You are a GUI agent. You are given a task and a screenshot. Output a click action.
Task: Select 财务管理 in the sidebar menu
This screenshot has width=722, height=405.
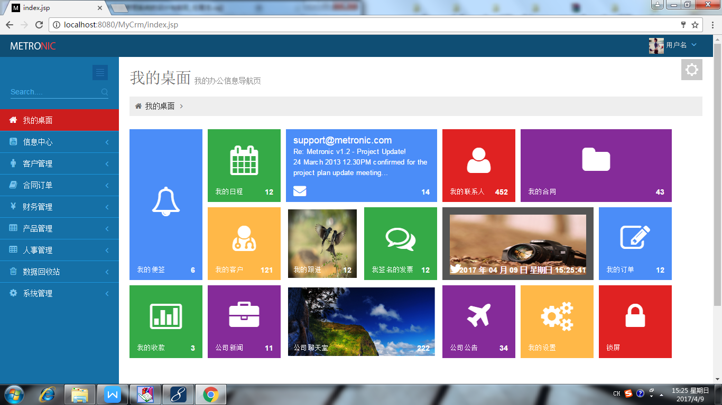(x=59, y=207)
